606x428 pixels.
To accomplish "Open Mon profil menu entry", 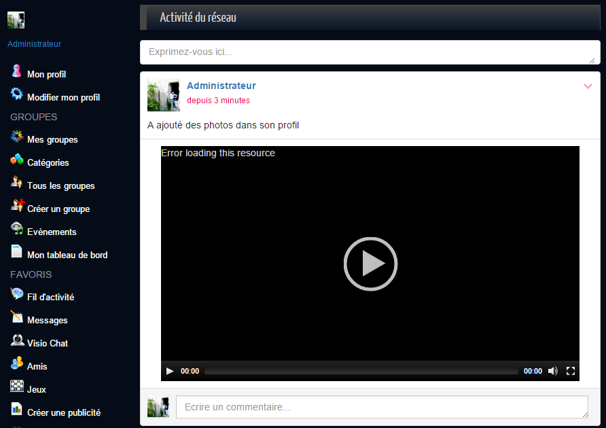I will point(46,74).
